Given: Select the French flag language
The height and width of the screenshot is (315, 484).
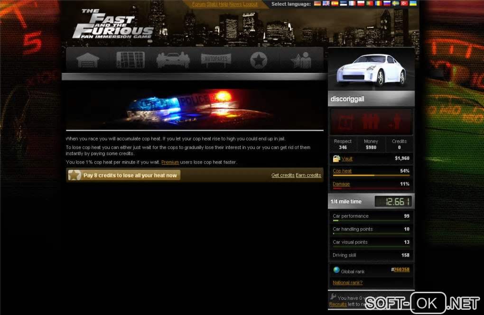Looking at the screenshot, I should coord(352,4).
